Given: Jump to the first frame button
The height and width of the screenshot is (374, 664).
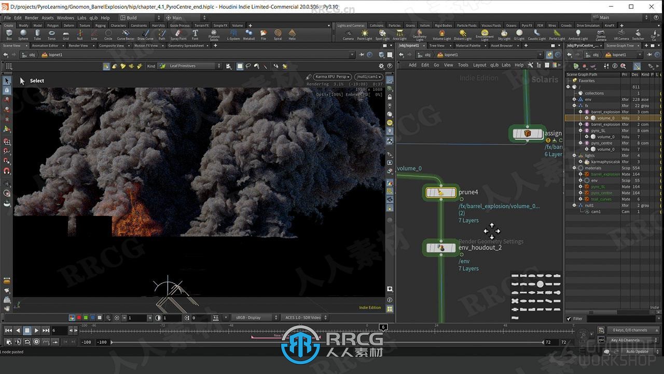Looking at the screenshot, I should point(8,330).
